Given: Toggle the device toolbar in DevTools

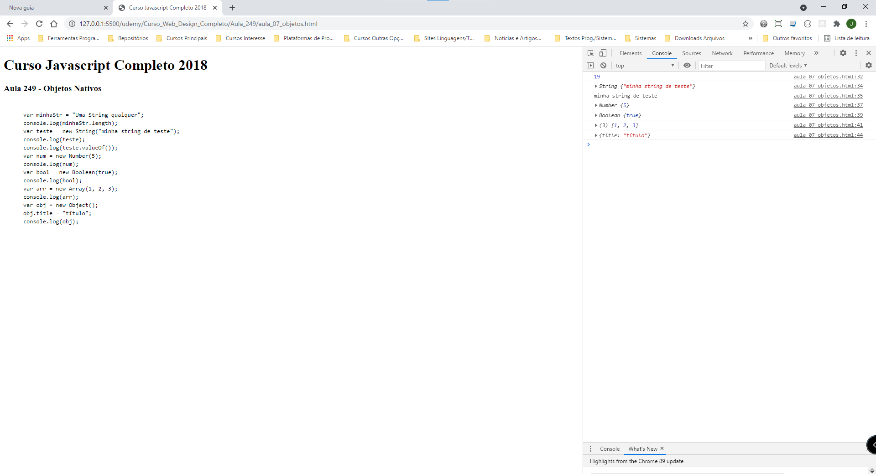Looking at the screenshot, I should click(603, 53).
